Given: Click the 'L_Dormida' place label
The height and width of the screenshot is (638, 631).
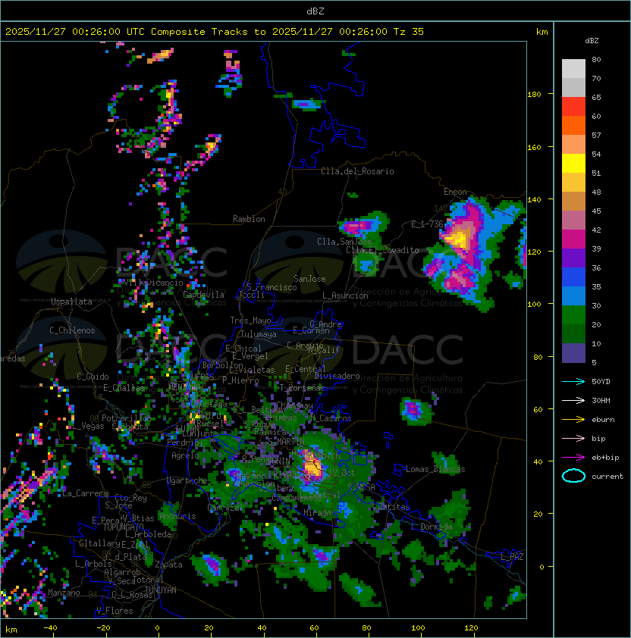Looking at the screenshot, I should [432, 527].
